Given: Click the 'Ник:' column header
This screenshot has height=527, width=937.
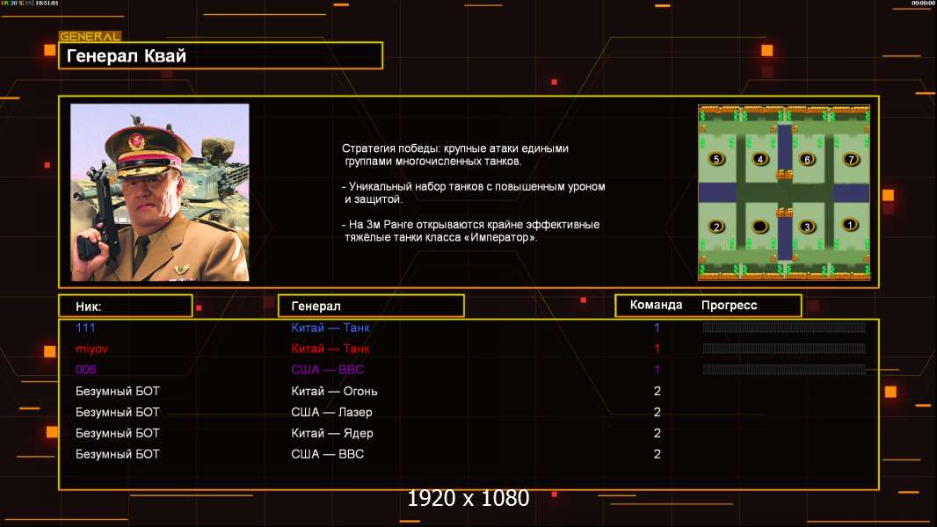Looking at the screenshot, I should click(126, 306).
